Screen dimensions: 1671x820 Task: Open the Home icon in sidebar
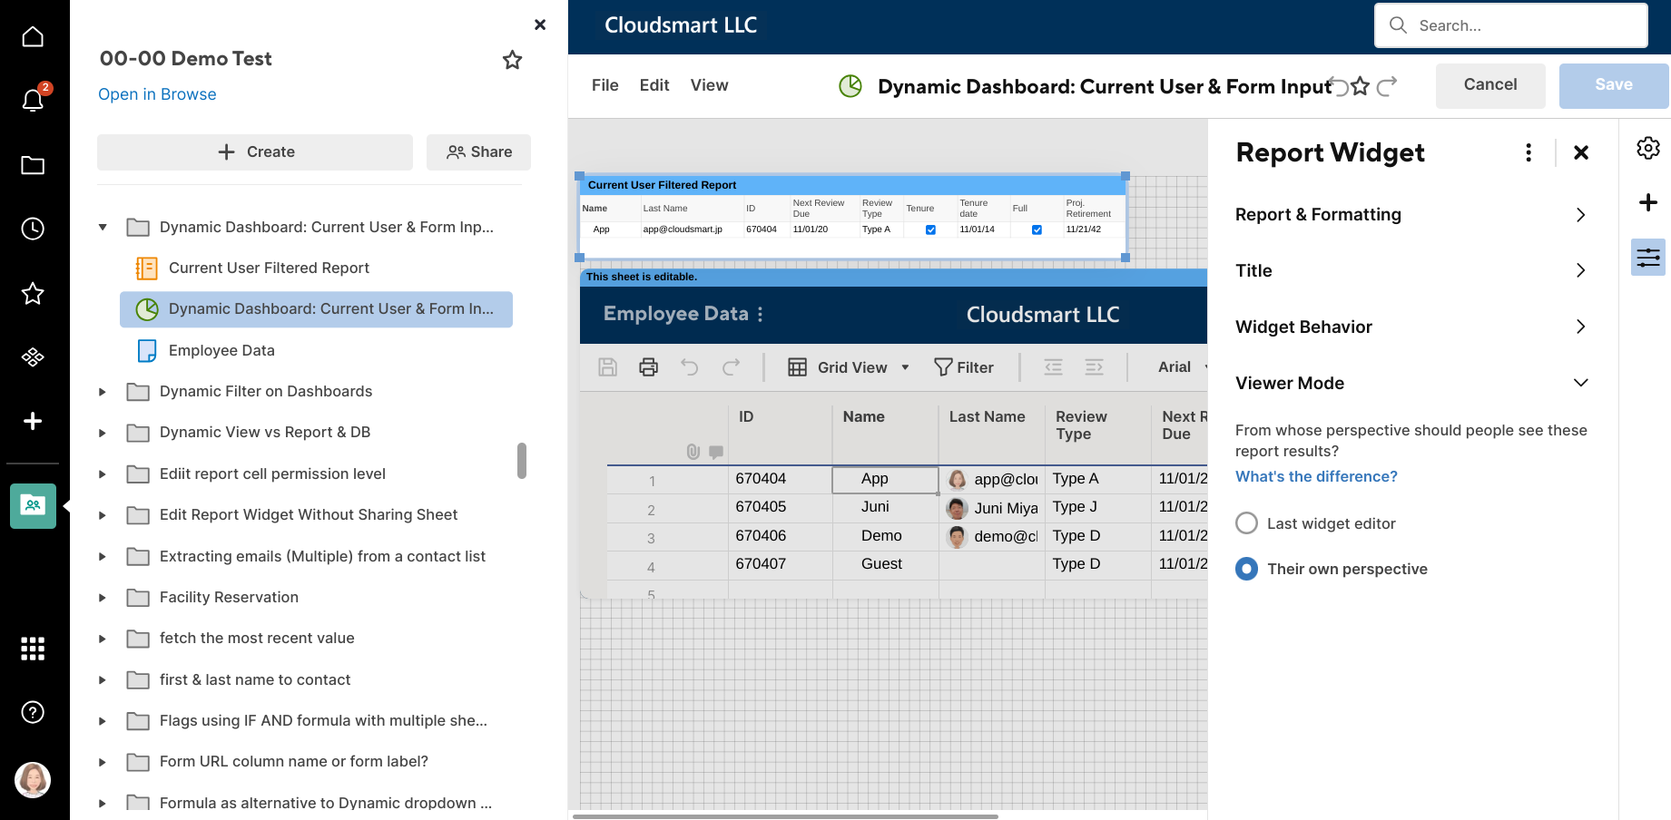pyautogui.click(x=33, y=37)
